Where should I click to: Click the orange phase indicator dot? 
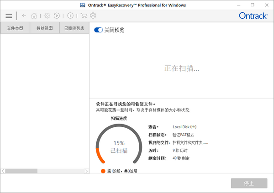pyautogui.click(x=103, y=171)
